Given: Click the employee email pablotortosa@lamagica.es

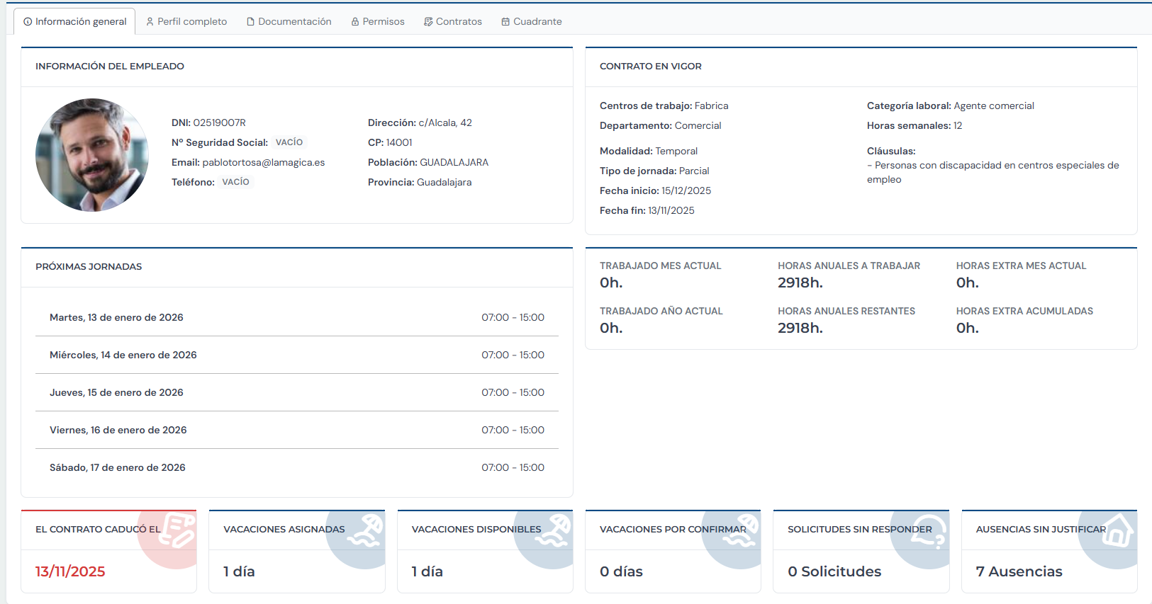Looking at the screenshot, I should click(x=263, y=162).
